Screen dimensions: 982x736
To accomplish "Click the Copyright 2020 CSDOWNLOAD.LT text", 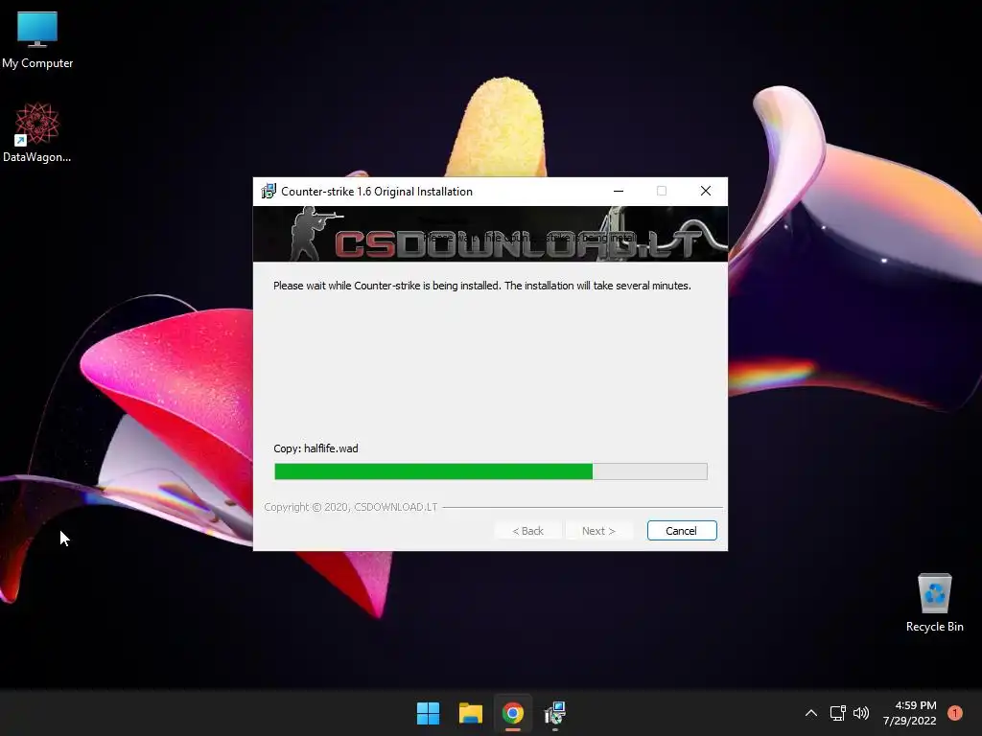I will [351, 507].
